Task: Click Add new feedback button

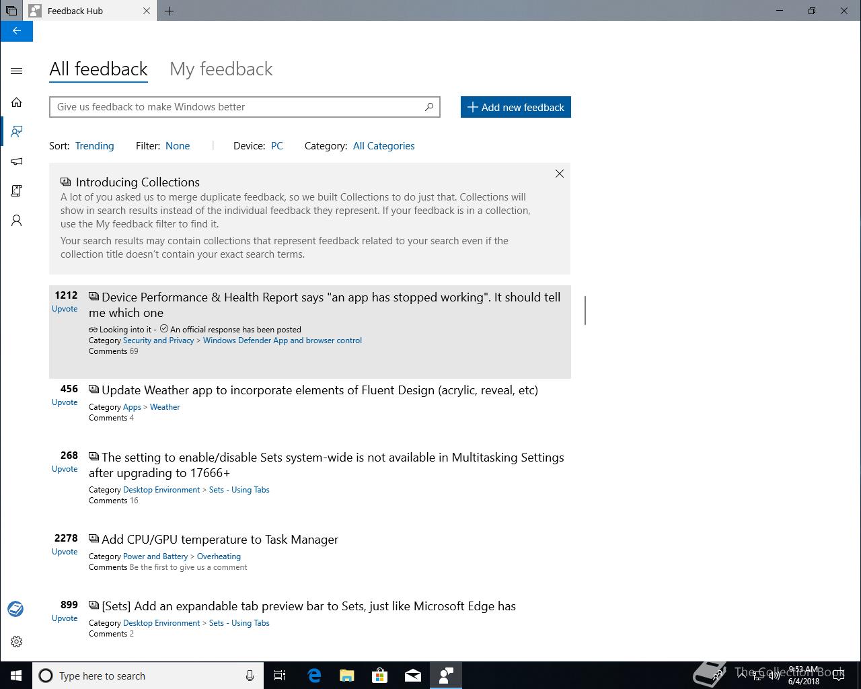Action: 516,107
